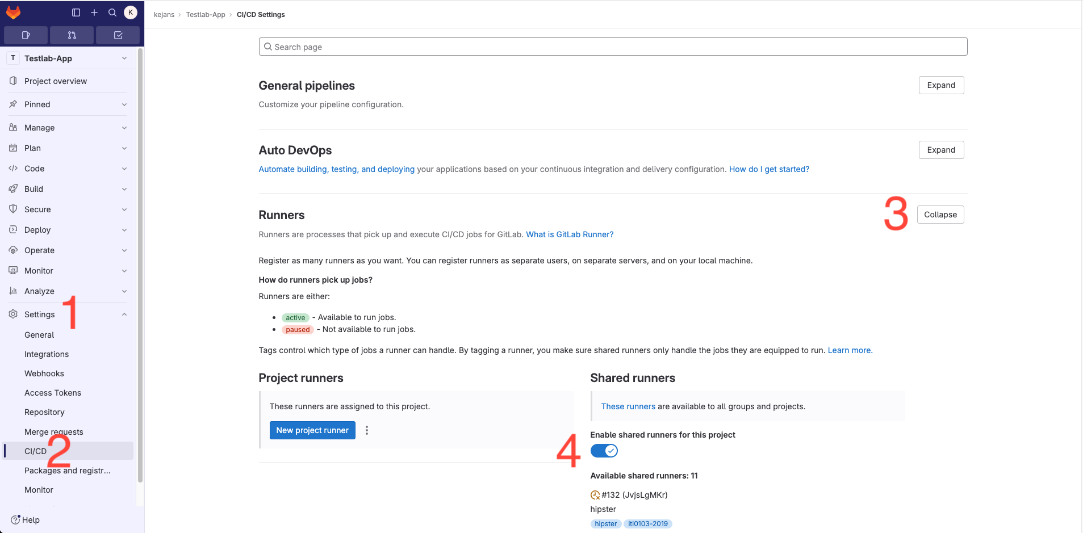
Task: Expand the Operate section chevron
Action: click(x=124, y=250)
